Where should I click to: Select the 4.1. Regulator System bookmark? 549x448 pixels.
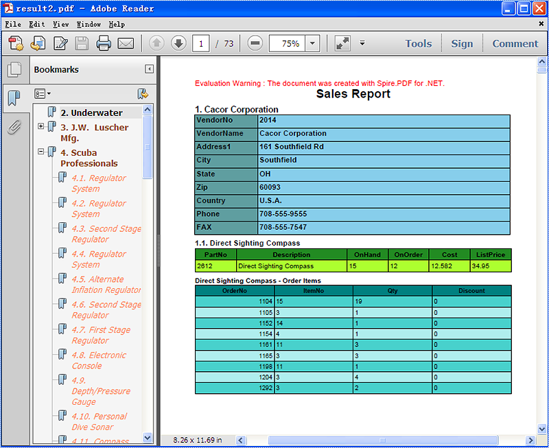tap(99, 183)
